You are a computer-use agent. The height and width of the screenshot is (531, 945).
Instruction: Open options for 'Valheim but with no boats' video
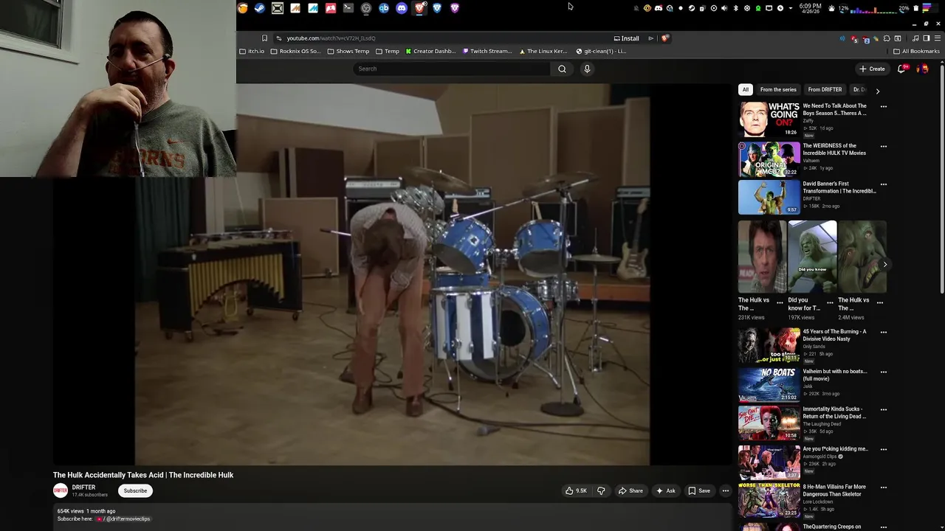(x=883, y=372)
